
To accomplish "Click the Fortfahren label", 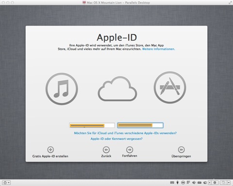I will (130, 156).
